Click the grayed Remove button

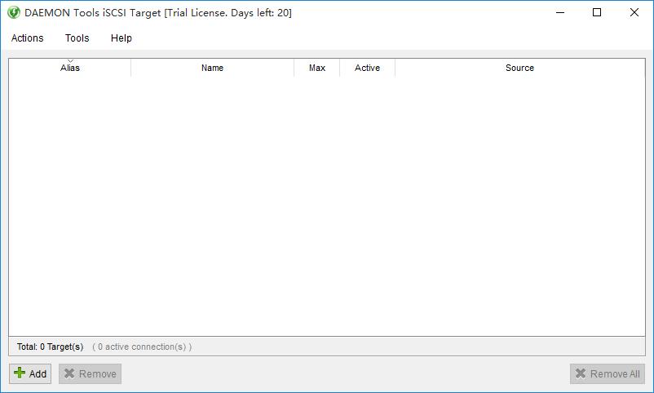90,373
